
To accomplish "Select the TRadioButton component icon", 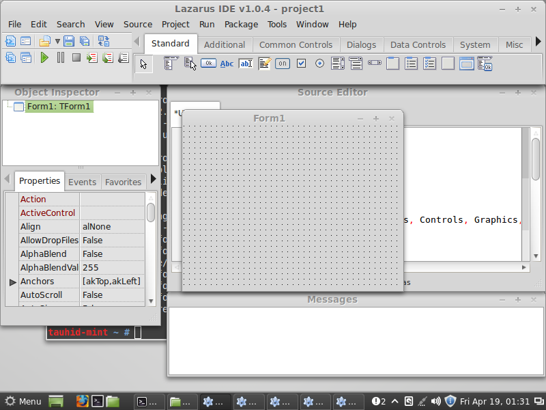I will (319, 64).
